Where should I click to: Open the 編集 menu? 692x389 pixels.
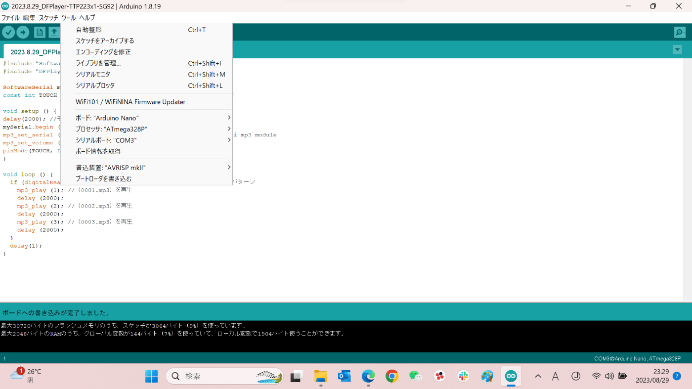click(x=29, y=18)
